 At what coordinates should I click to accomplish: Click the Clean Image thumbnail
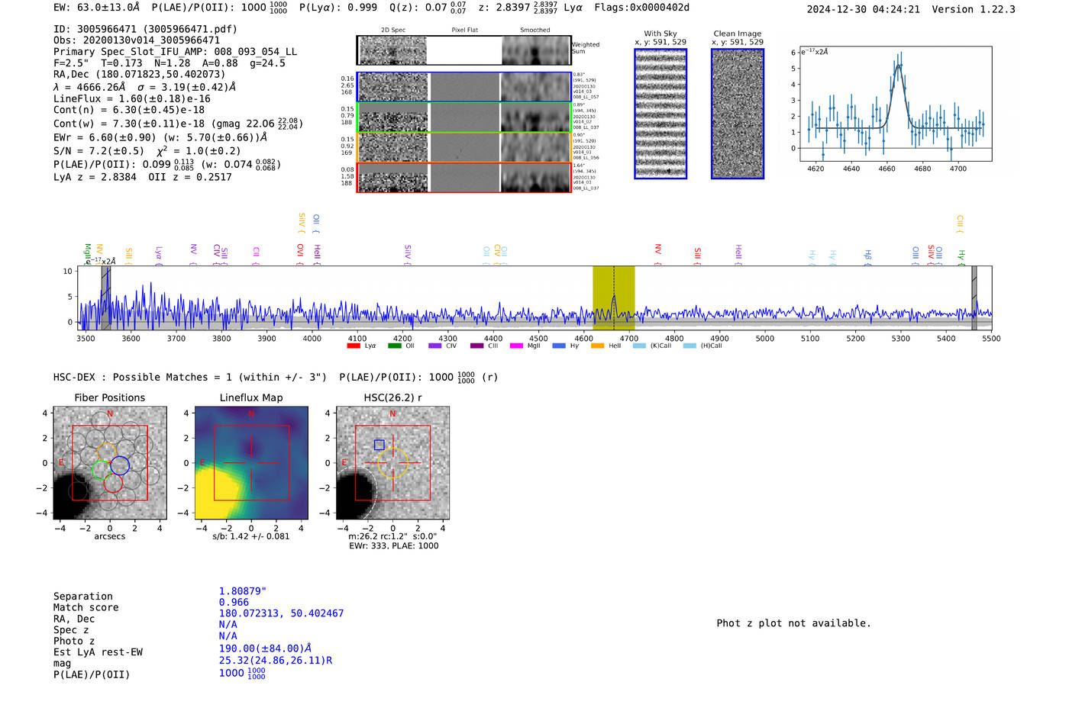[738, 114]
